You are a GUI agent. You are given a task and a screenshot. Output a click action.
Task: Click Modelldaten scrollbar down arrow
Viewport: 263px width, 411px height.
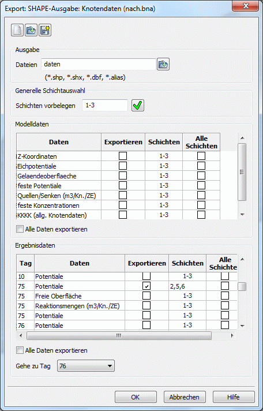[242, 214]
